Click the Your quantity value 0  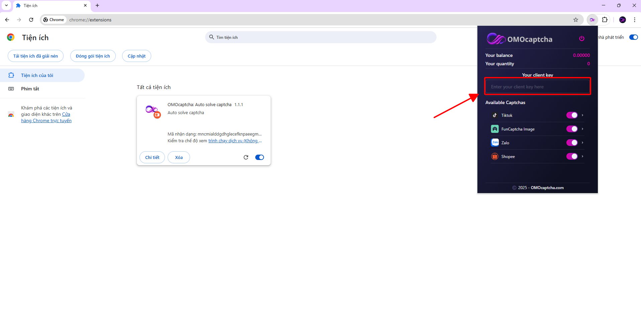pos(588,64)
